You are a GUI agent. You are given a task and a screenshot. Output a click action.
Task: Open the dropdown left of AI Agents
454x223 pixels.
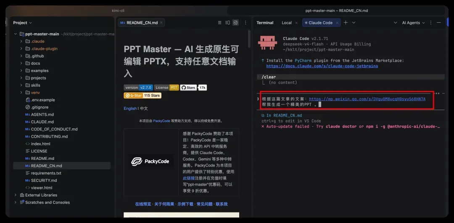point(396,23)
